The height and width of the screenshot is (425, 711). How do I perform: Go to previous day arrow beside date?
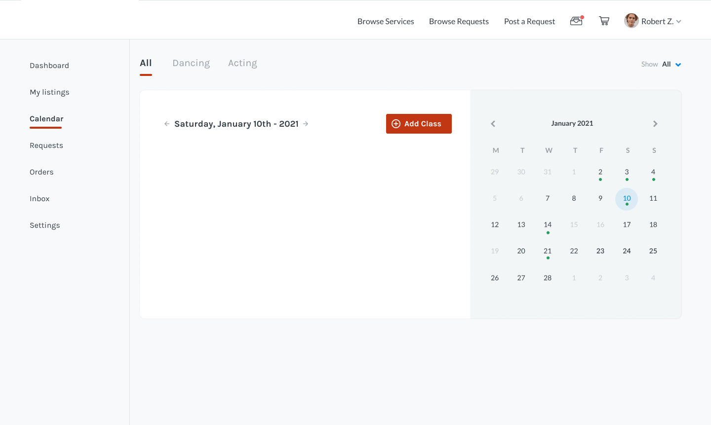click(x=167, y=124)
